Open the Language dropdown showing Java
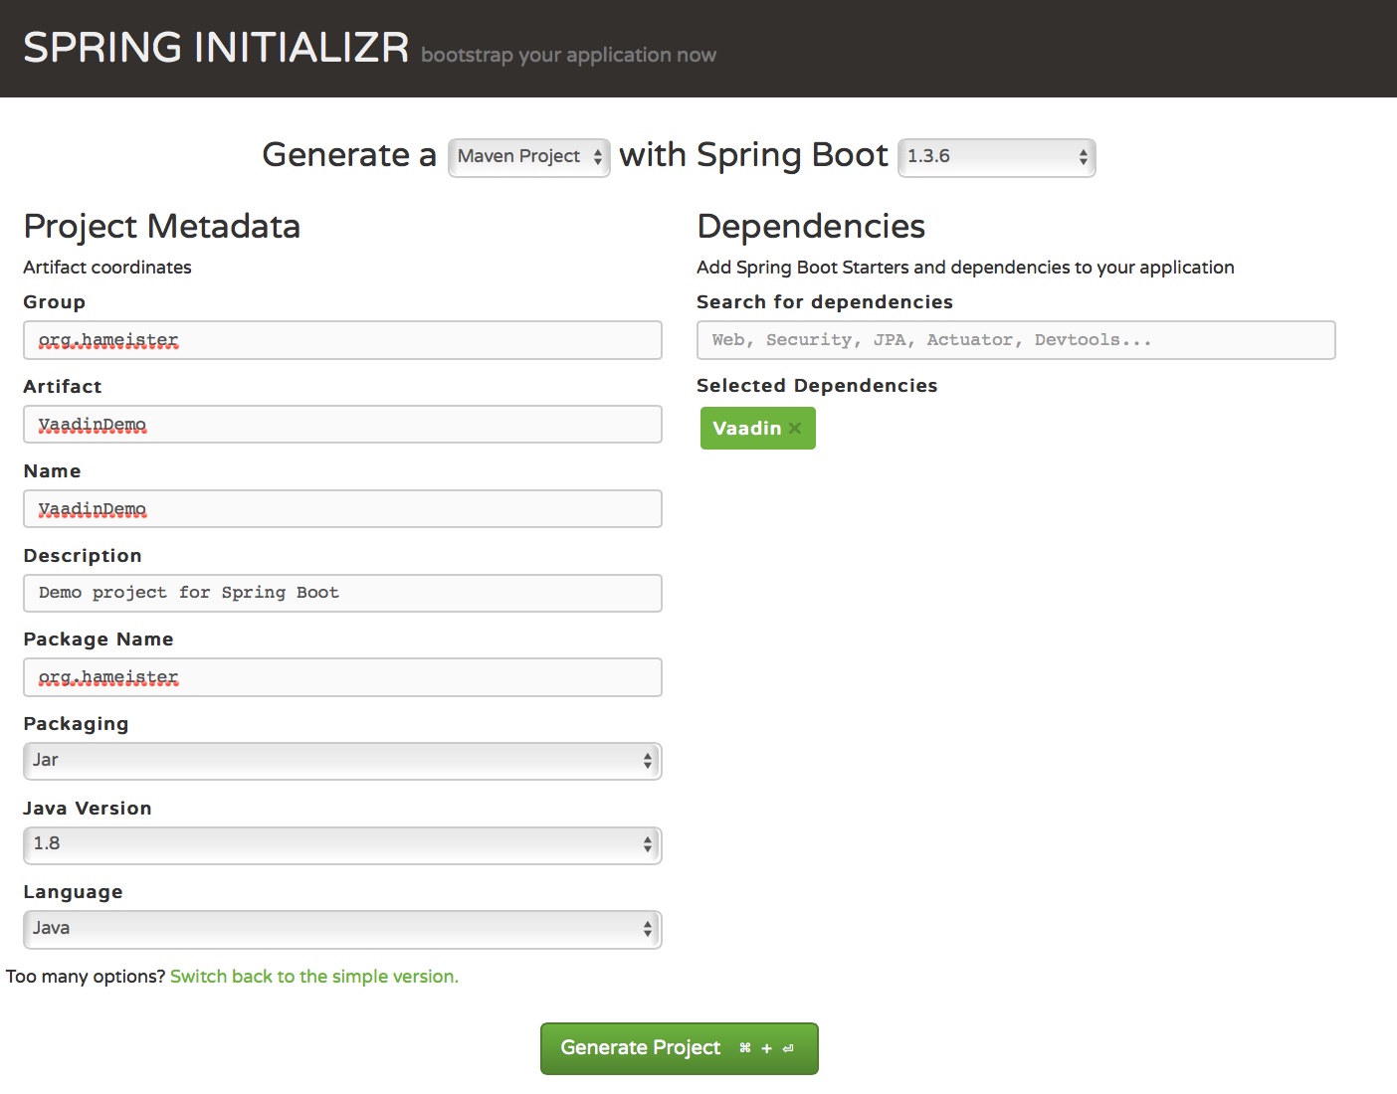The image size is (1397, 1094). pyautogui.click(x=342, y=929)
